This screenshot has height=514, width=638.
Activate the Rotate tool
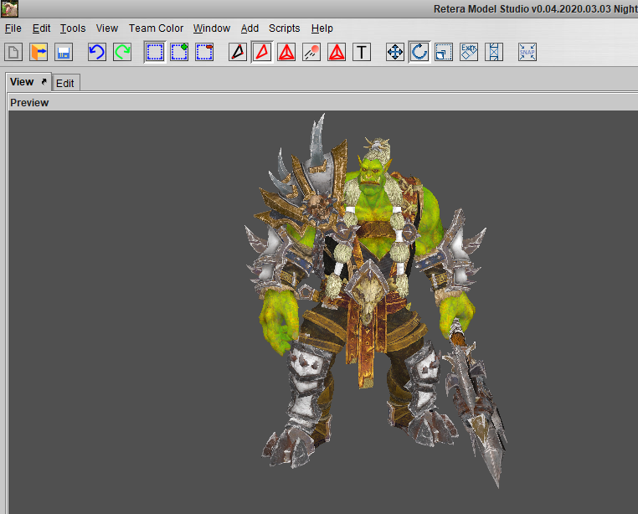(x=419, y=52)
